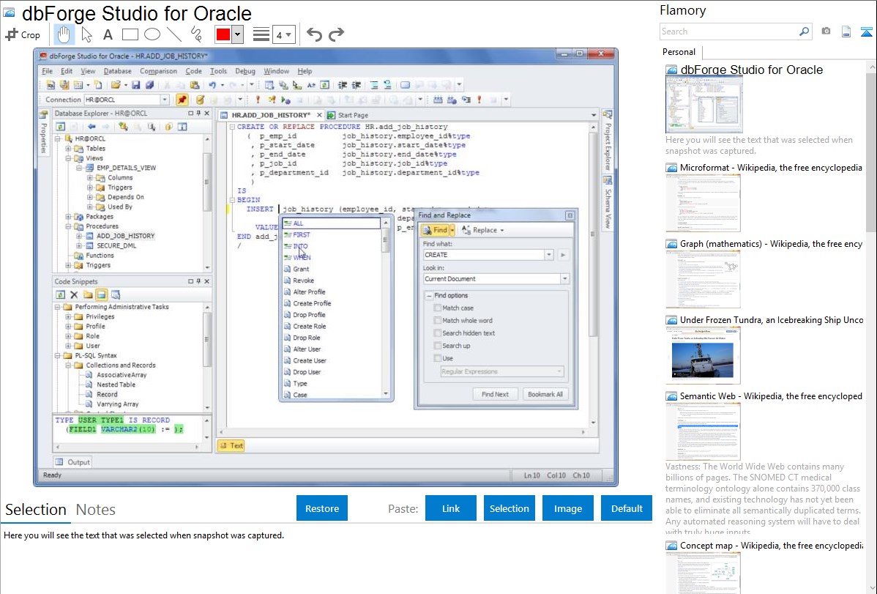Open the color swatch dropdown arrow
The width and height of the screenshot is (877, 594).
tap(237, 34)
